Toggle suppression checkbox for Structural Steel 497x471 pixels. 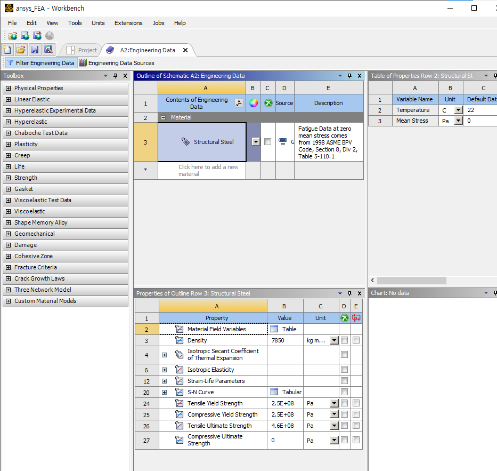[268, 141]
